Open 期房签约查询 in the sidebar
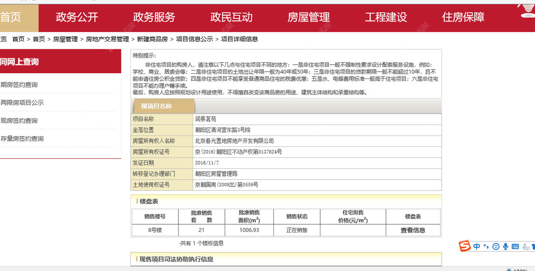This screenshot has height=271, width=535. 19,85
